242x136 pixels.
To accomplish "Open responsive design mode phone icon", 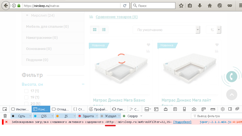I will point(185,109).
